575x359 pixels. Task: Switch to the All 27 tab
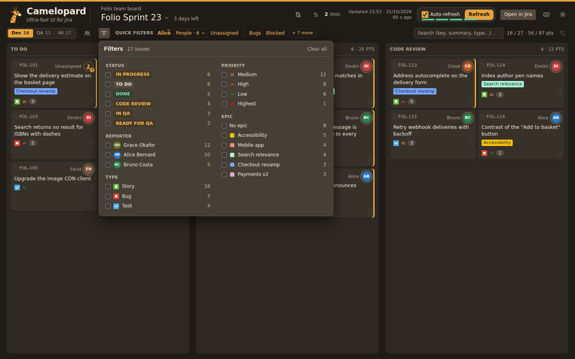pyautogui.click(x=65, y=33)
